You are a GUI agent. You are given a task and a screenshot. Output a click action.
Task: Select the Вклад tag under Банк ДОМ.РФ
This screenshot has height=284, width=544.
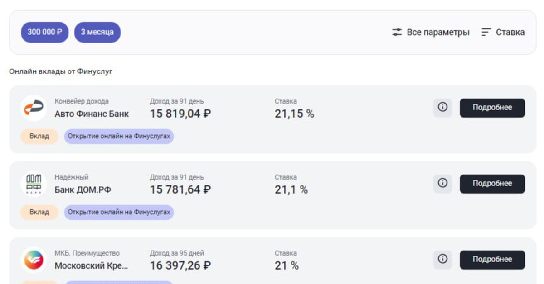click(x=39, y=212)
